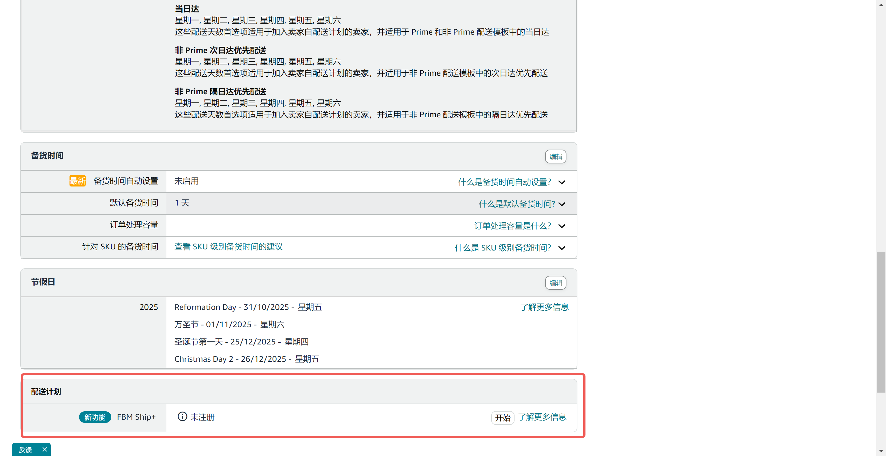This screenshot has height=456, width=886.
Task: Click the 最新 badge beside 备货时间自动设置
Action: pyautogui.click(x=77, y=181)
